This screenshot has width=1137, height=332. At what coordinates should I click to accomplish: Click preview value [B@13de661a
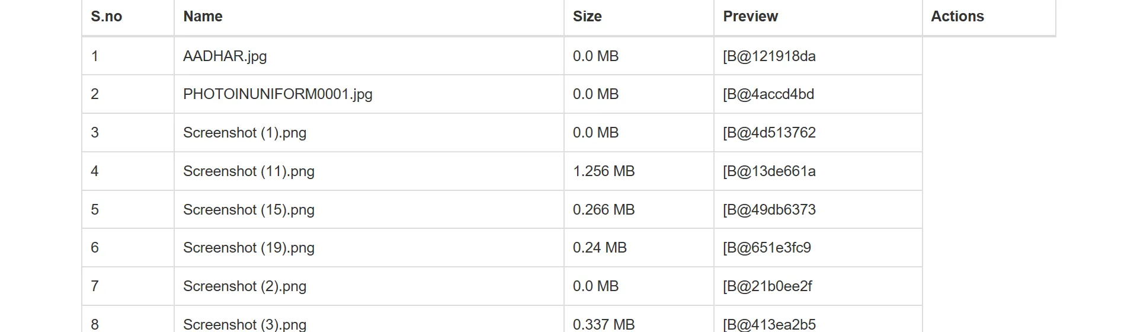[769, 171]
